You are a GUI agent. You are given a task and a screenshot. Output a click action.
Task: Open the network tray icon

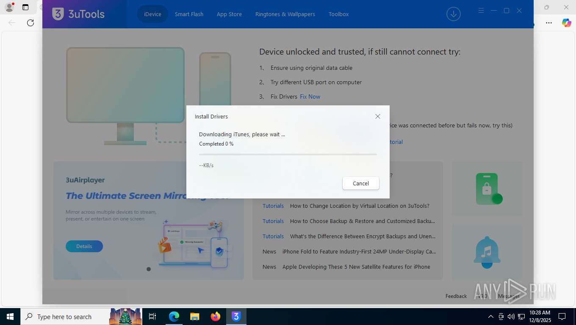coord(521,317)
